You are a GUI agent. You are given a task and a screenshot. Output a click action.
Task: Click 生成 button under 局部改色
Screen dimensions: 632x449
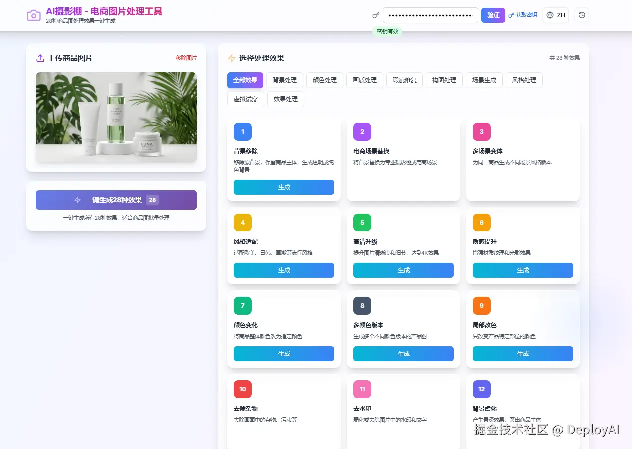[x=523, y=354]
